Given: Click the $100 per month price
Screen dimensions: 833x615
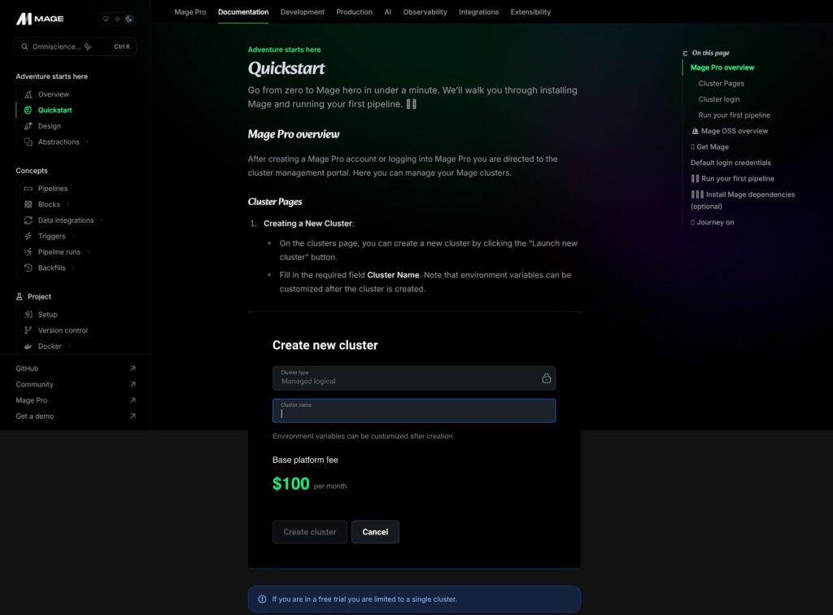Looking at the screenshot, I should click(309, 484).
